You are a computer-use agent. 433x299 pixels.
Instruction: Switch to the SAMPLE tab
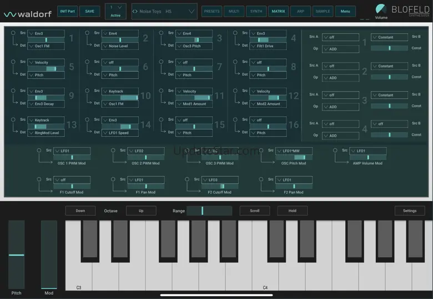pos(323,11)
